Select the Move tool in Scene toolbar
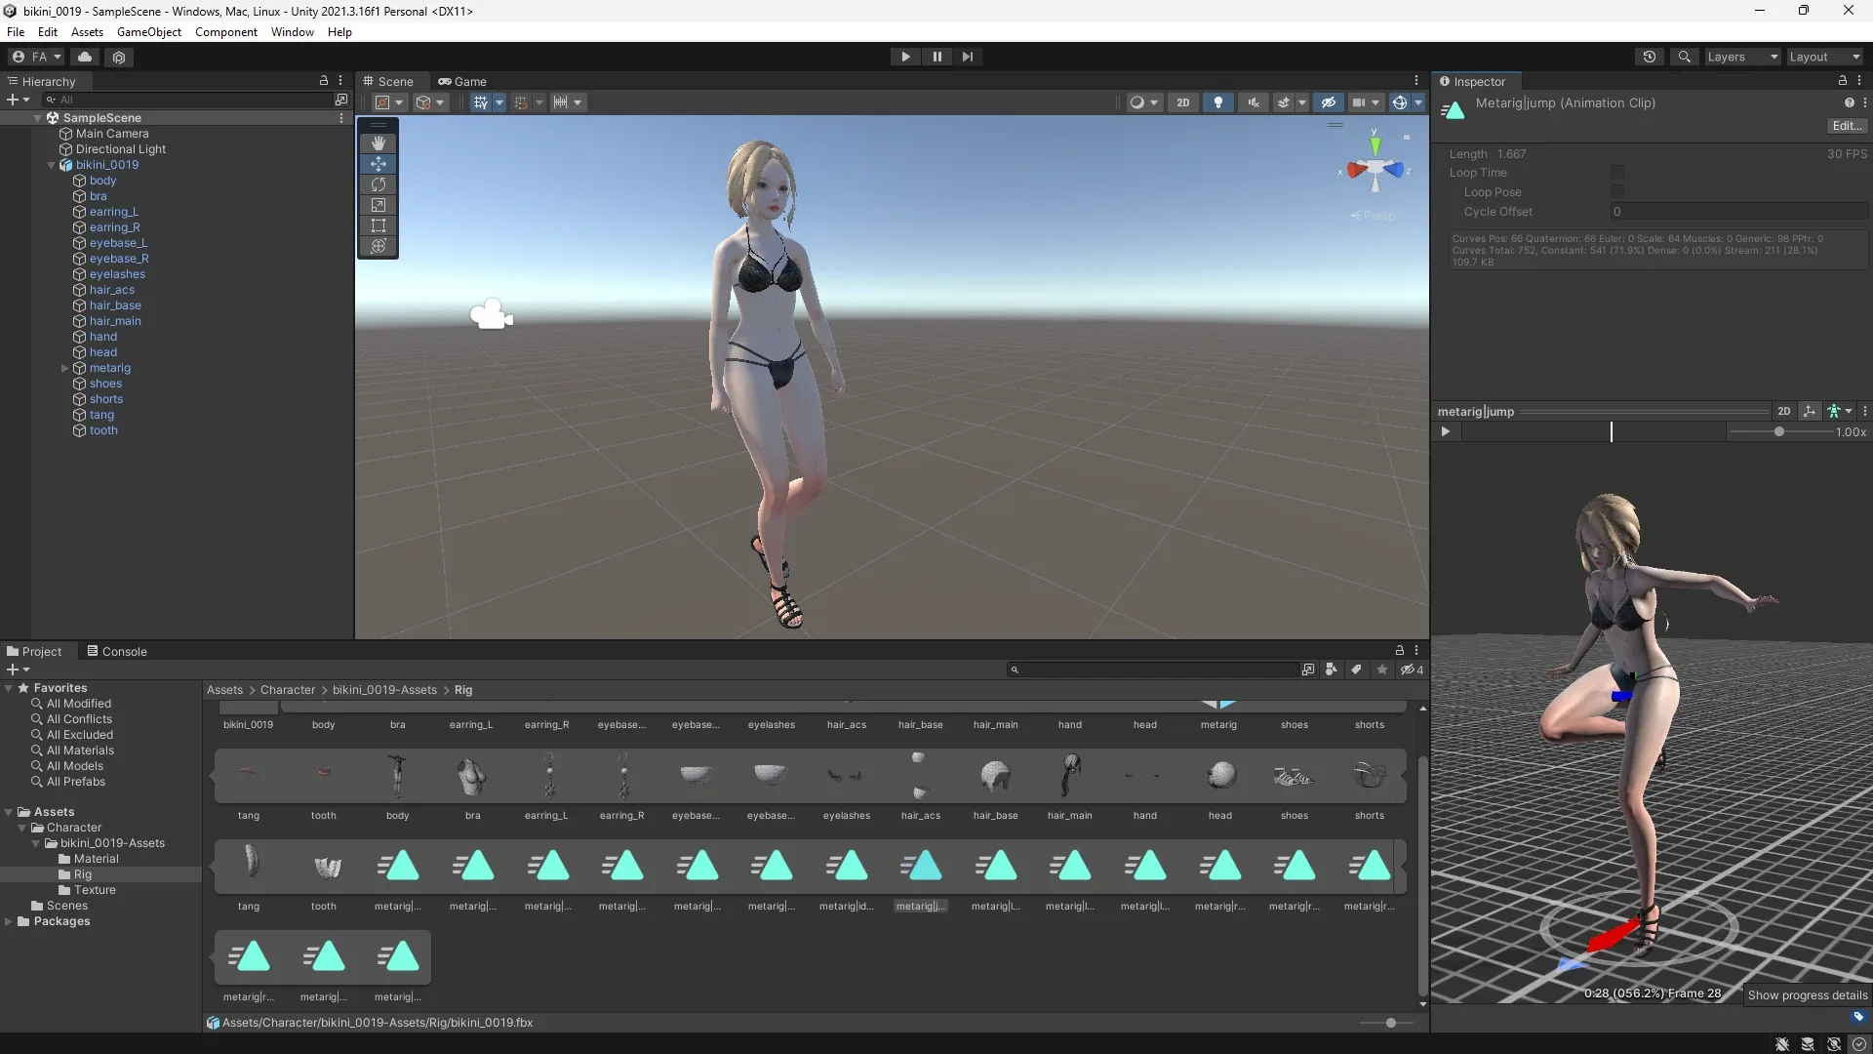The height and width of the screenshot is (1054, 1873). pyautogui.click(x=378, y=164)
